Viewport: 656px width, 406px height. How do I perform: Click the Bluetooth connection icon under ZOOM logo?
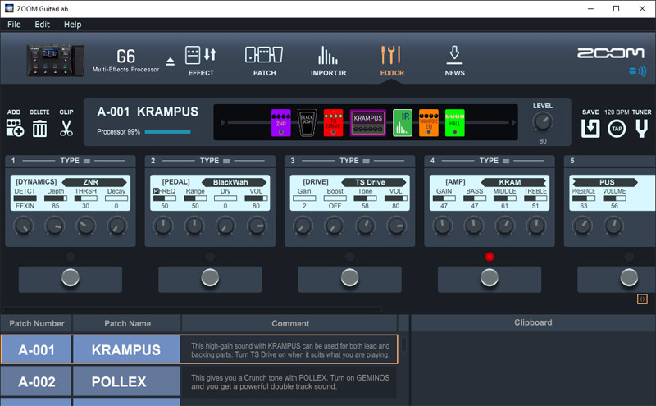(638, 71)
